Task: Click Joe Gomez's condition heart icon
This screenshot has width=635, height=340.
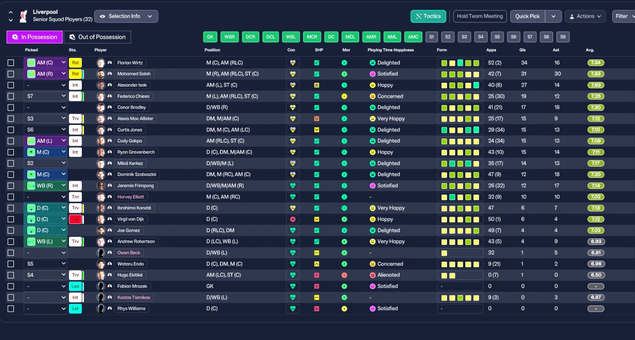Action: pos(293,230)
